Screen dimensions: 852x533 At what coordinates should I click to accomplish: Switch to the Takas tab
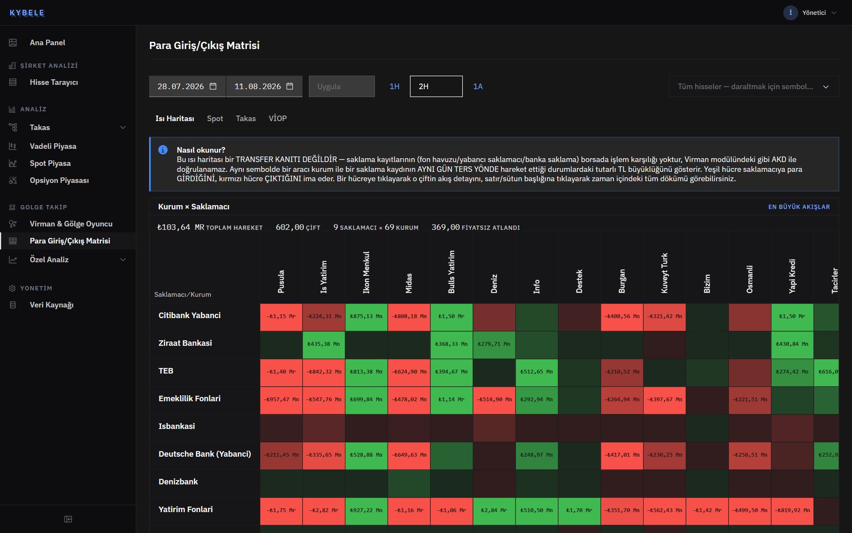[x=246, y=119]
